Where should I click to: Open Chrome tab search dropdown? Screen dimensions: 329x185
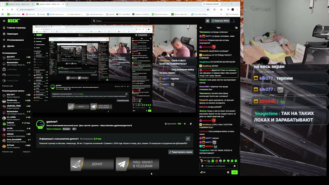[x=3, y=4]
